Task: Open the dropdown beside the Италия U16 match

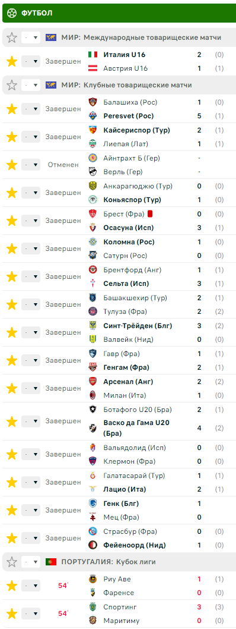Action: [31, 61]
